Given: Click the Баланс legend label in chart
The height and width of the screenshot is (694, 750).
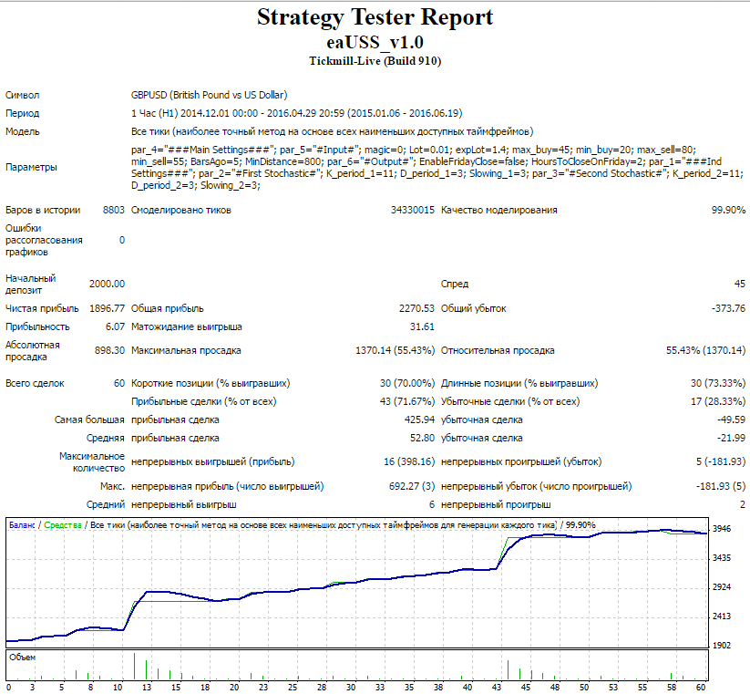Looking at the screenshot, I should coord(22,525).
